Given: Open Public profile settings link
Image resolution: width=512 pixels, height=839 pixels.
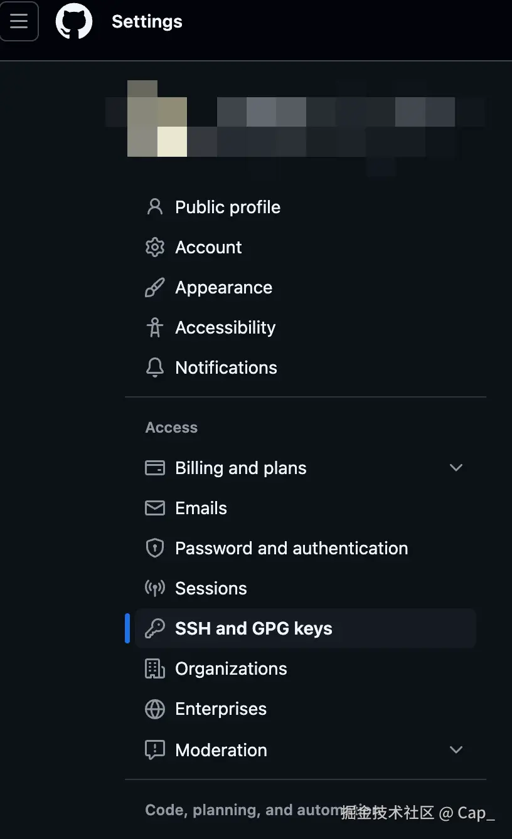Looking at the screenshot, I should 228,207.
